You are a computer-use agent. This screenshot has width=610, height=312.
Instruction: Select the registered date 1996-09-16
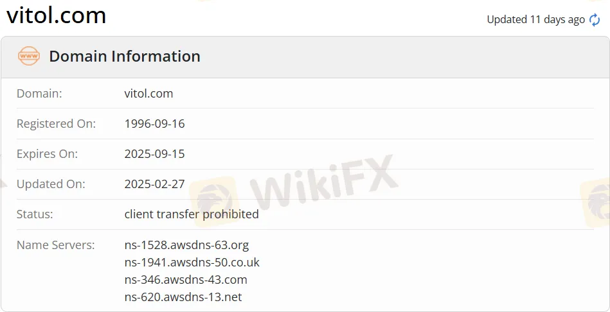click(x=154, y=124)
